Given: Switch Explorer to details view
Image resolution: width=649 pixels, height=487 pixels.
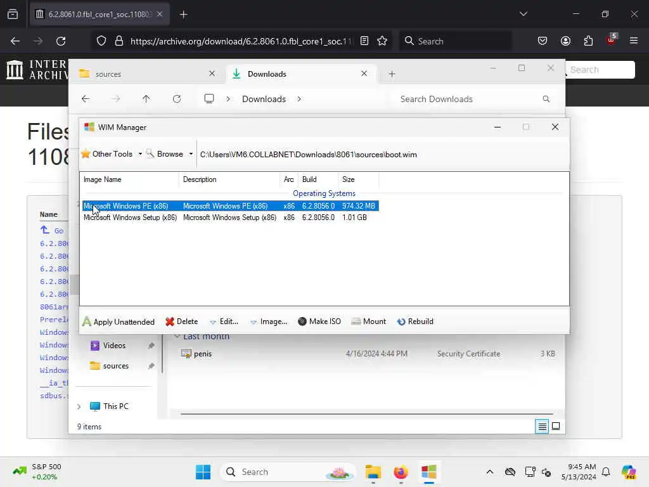Looking at the screenshot, I should 542,426.
